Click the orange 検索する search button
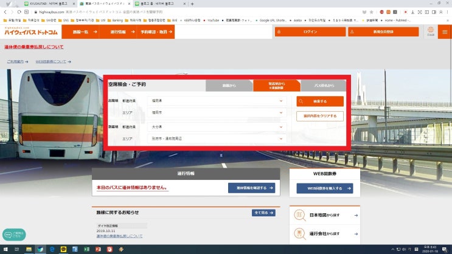 [320, 101]
